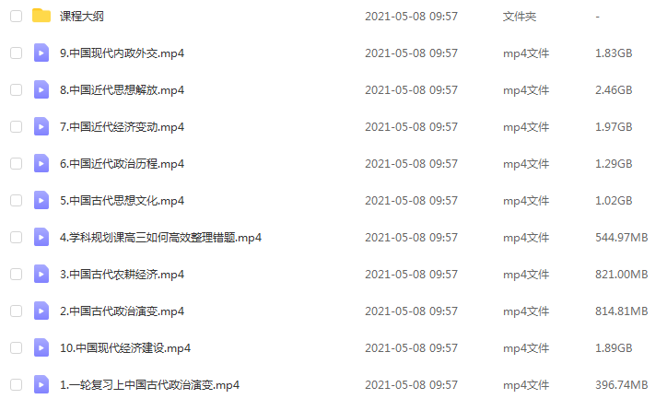The width and height of the screenshot is (667, 399).
Task: Click the video icon for 6.中国近代政治历程.mp4
Action: coord(41,163)
